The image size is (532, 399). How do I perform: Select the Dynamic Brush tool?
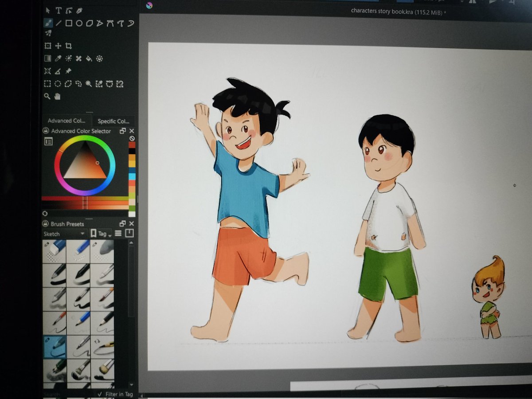click(x=130, y=23)
